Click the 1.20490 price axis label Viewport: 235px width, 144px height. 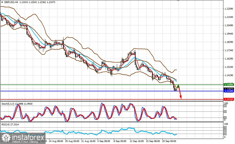pos(229,25)
